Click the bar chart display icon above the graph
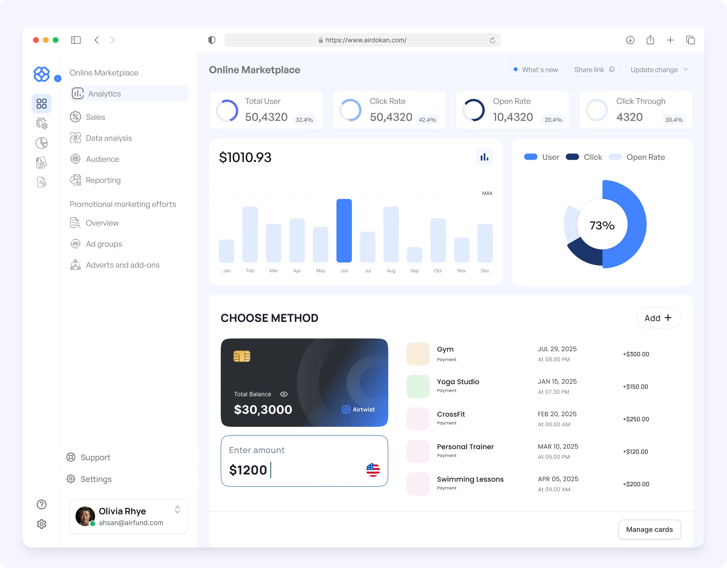Viewport: 727px width, 568px height. (484, 157)
